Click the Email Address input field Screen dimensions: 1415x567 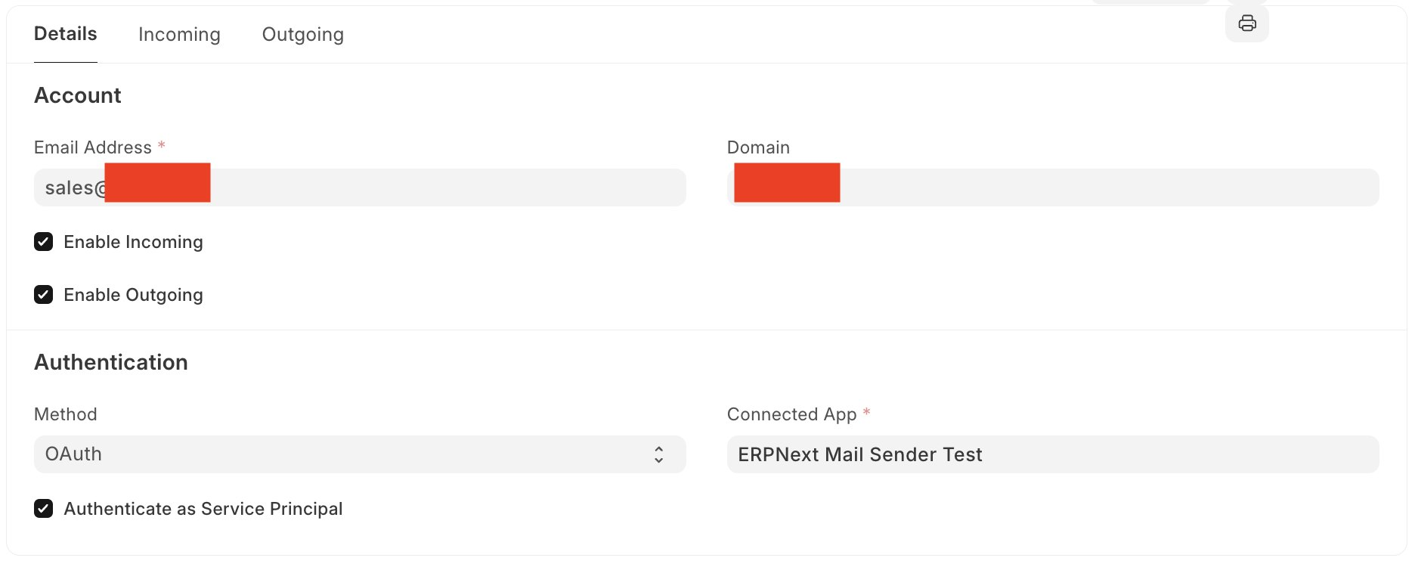pos(446,187)
